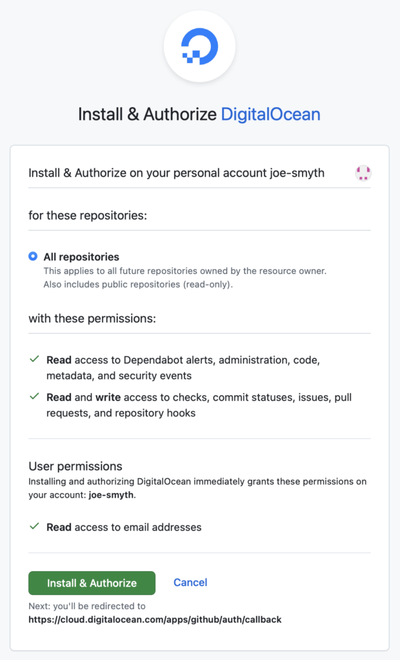Click the 'with these permissions:' heading
This screenshot has width=400, height=660.
[92, 318]
